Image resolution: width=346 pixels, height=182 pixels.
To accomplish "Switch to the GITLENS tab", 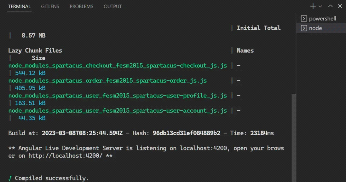I will coord(50,6).
